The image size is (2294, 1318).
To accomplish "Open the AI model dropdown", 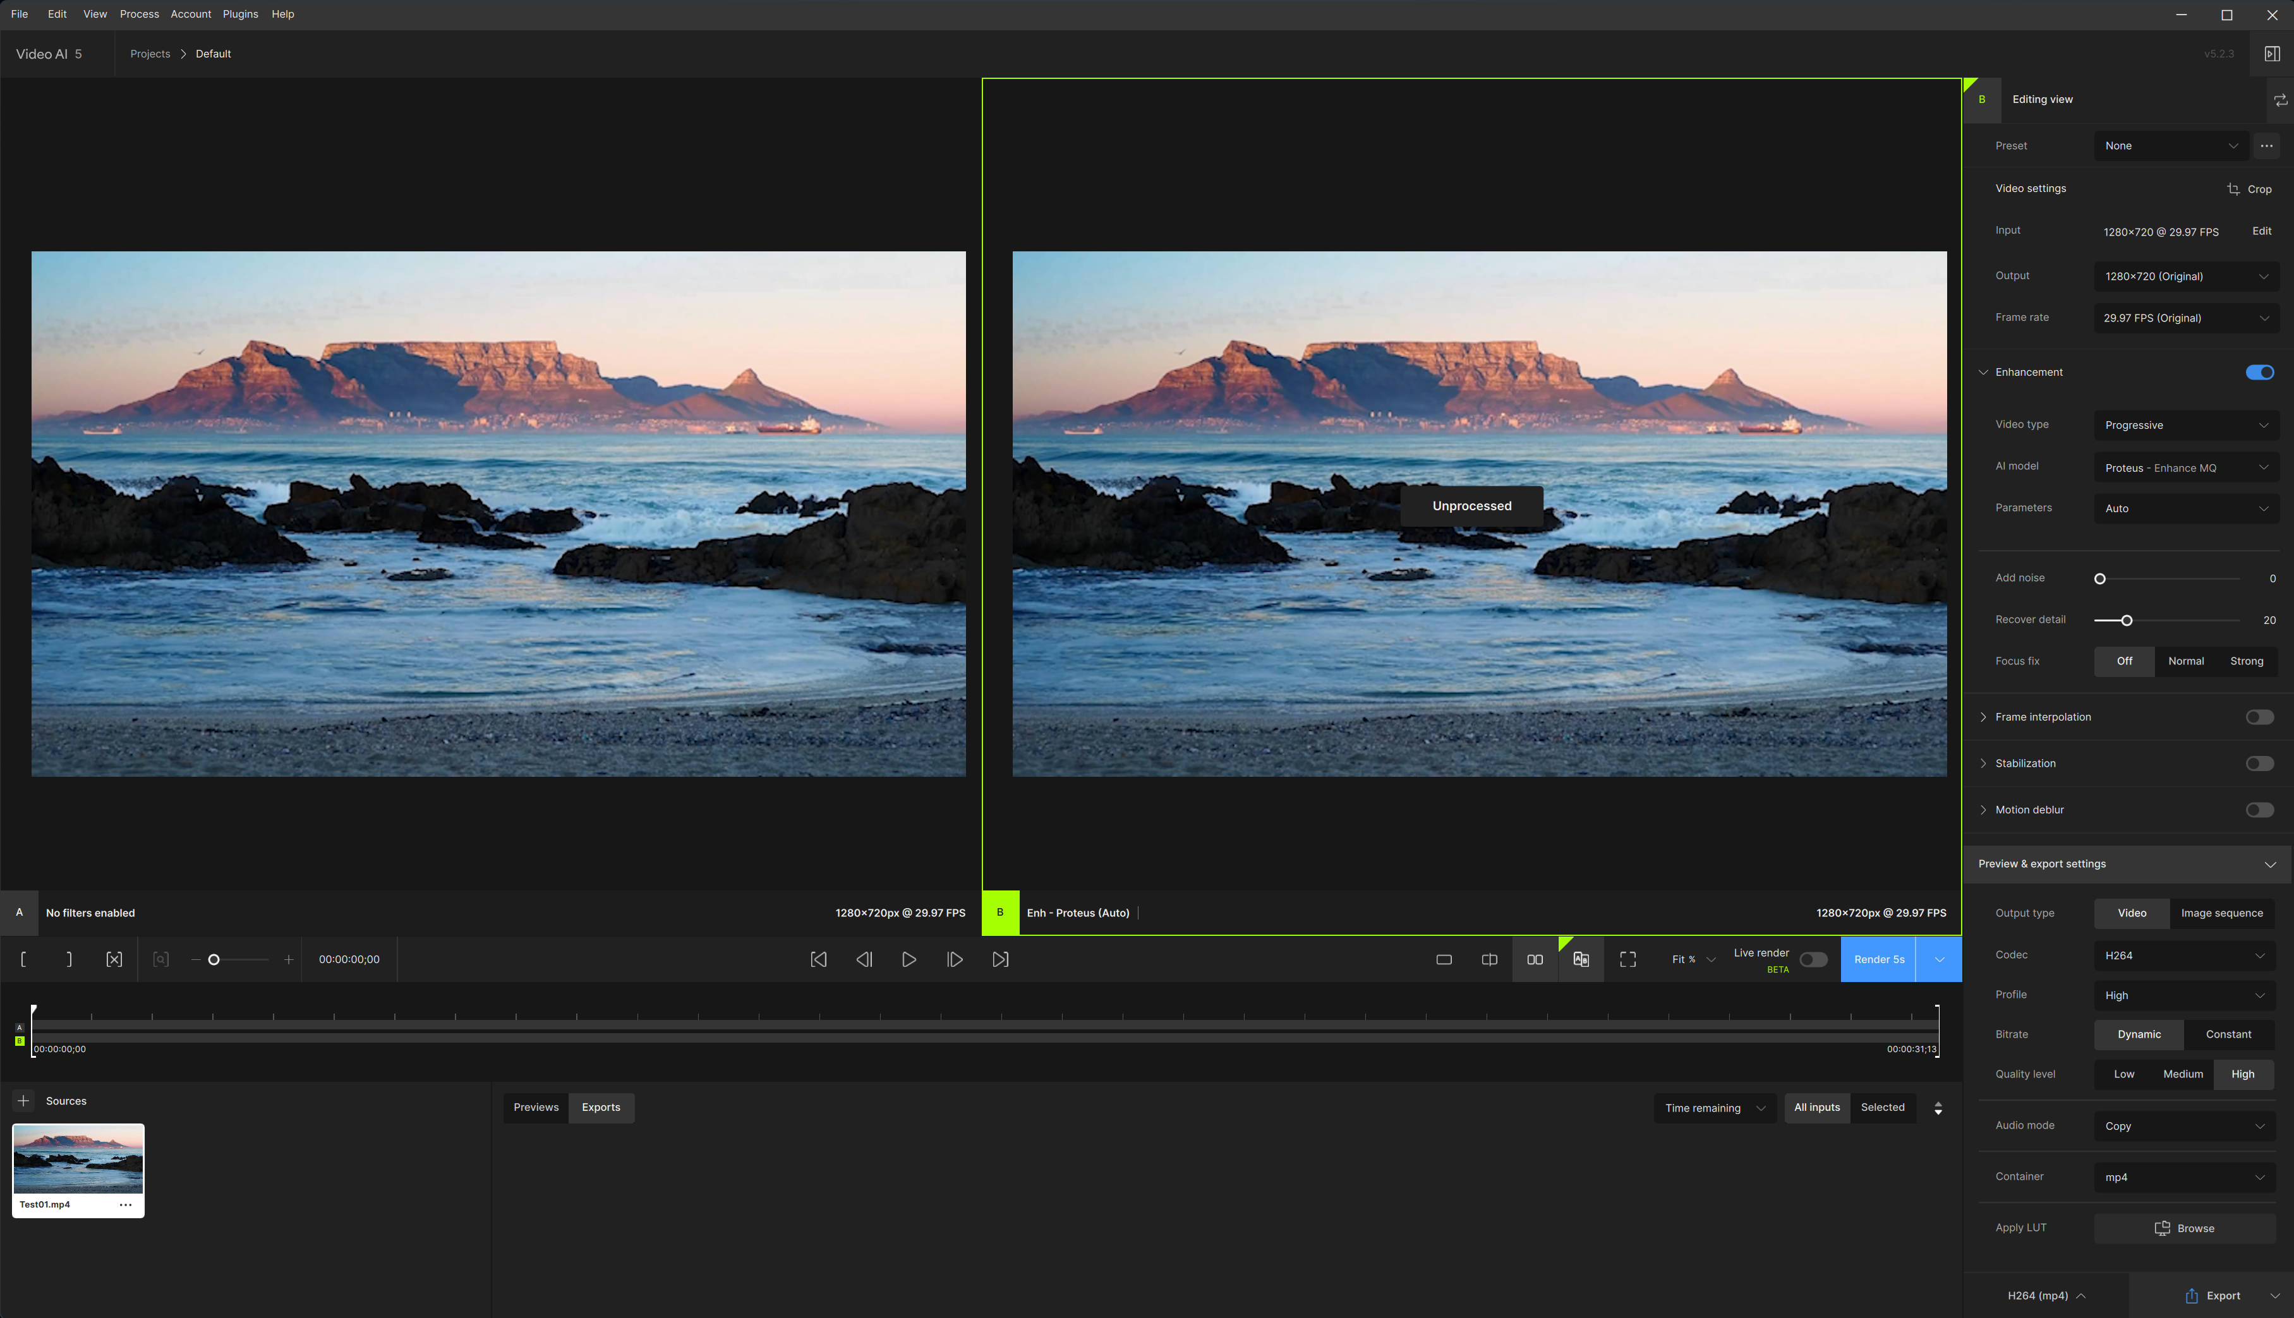I will 2185,468.
